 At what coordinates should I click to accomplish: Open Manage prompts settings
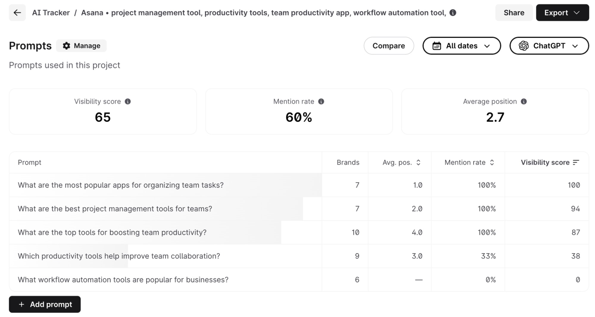pyautogui.click(x=81, y=46)
